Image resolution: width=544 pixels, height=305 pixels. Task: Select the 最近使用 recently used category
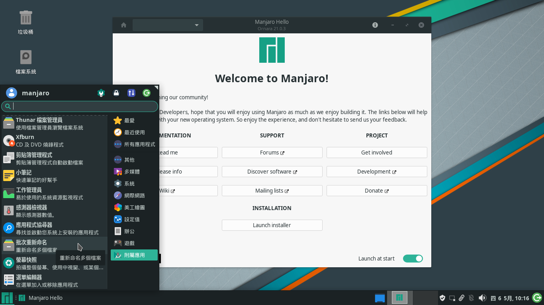(x=134, y=132)
